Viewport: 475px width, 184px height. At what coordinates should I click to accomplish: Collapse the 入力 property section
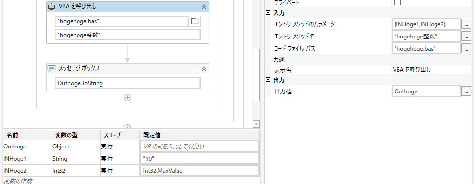pos(268,13)
